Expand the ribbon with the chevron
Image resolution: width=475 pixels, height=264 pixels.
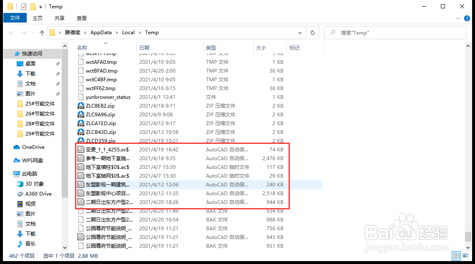click(458, 18)
